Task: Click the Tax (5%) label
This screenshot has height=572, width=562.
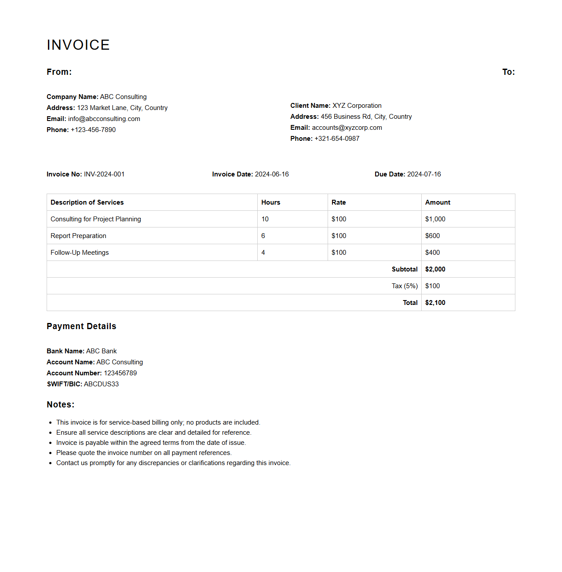Action: [405, 286]
